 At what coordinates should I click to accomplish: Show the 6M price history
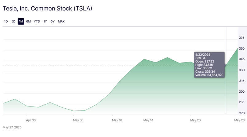[x=29, y=21]
